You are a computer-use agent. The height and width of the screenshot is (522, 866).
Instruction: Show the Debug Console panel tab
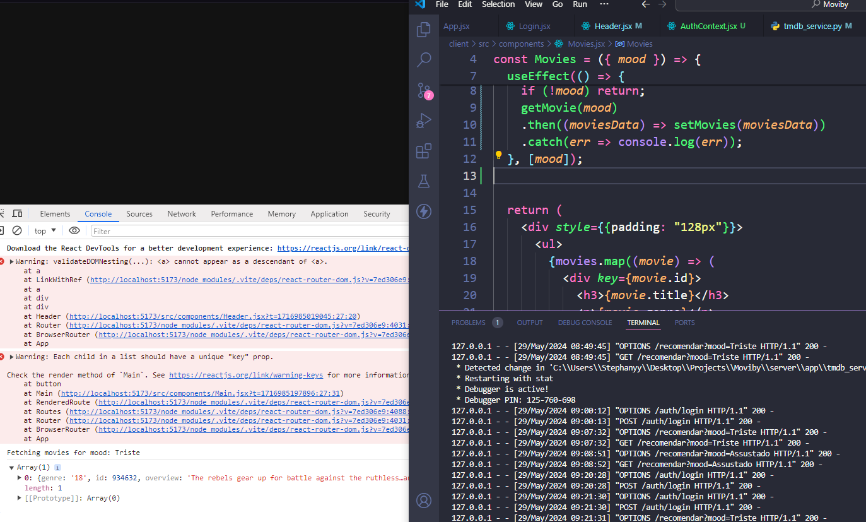(585, 323)
